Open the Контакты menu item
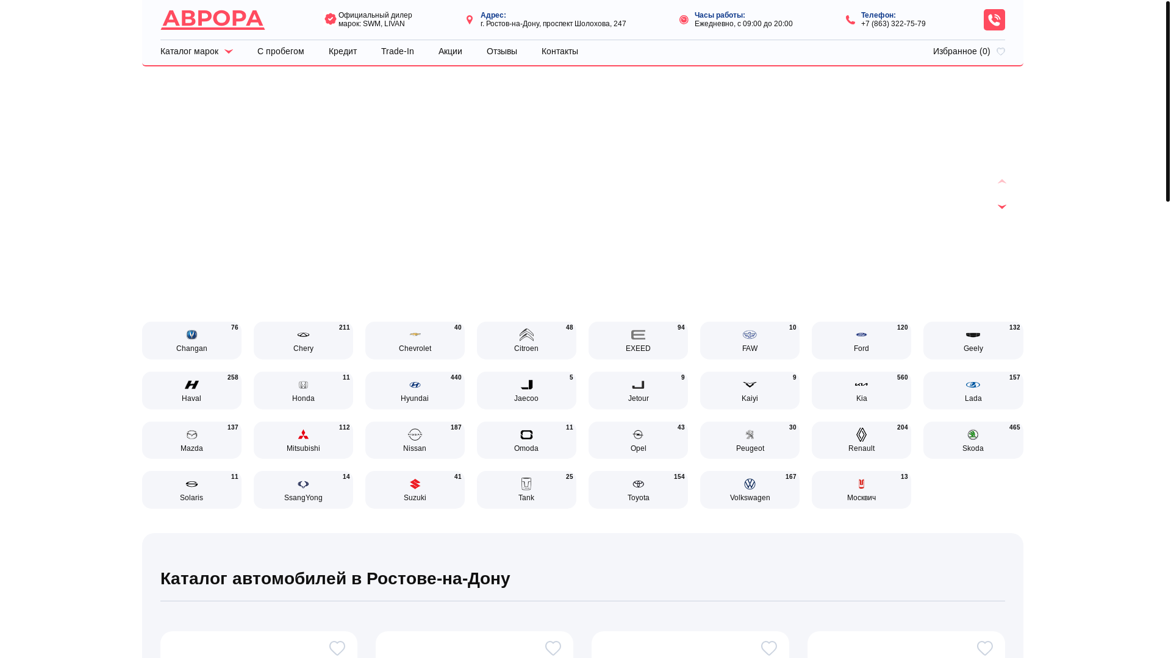This screenshot has height=658, width=1171. (560, 51)
